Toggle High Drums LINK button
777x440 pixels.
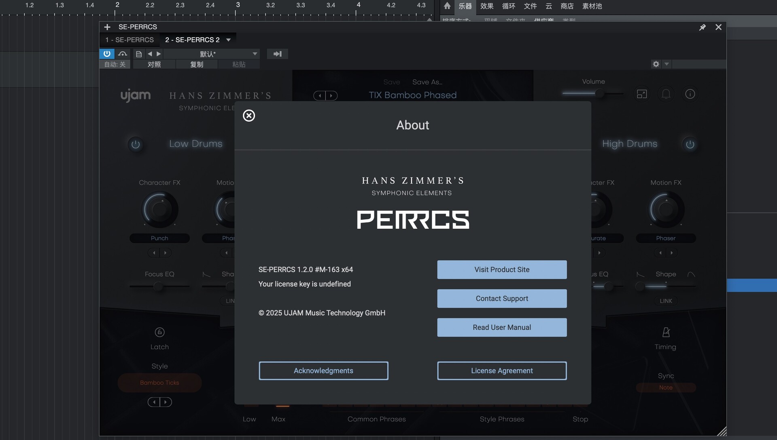[666, 301]
